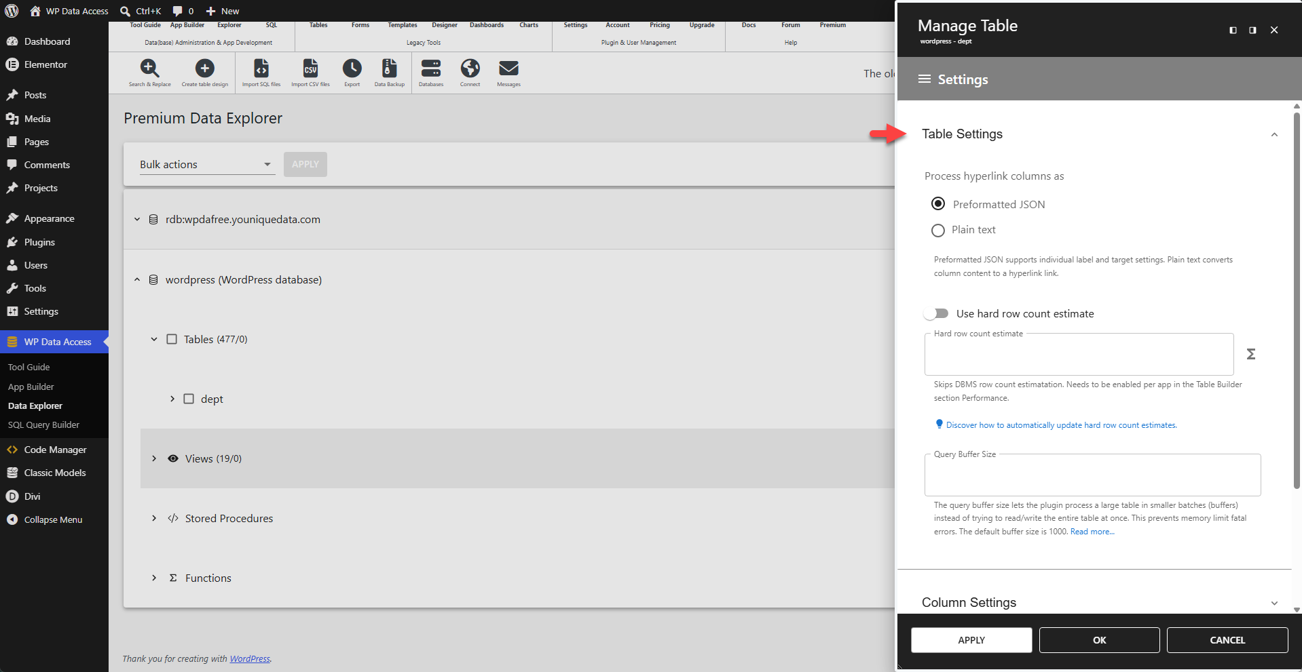1302x672 pixels.
Task: Click Collapse Menu in sidebar
Action: [x=53, y=519]
